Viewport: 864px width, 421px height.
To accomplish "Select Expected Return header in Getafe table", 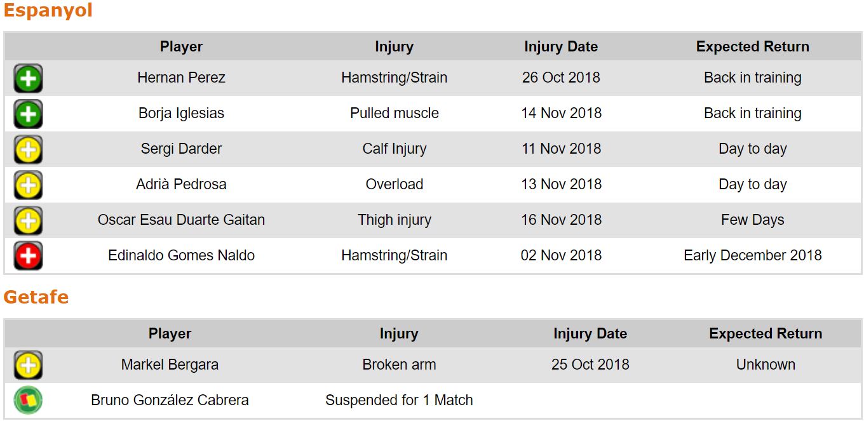I will [x=766, y=333].
